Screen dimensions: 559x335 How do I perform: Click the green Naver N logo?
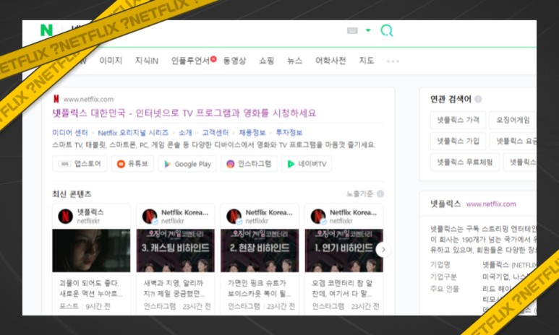pos(47,30)
